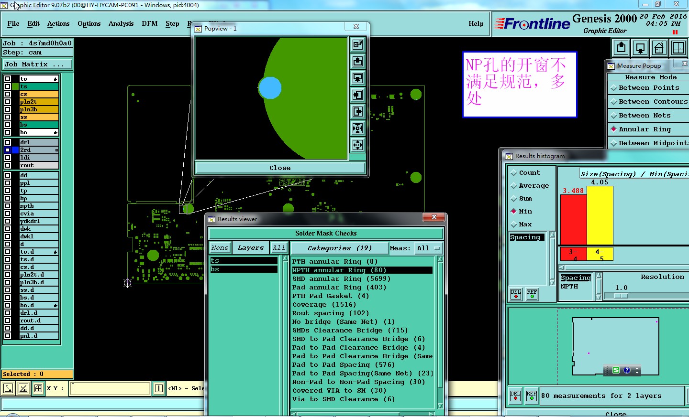The image size is (689, 417).
Task: Open the Step menu
Action: pyautogui.click(x=172, y=23)
